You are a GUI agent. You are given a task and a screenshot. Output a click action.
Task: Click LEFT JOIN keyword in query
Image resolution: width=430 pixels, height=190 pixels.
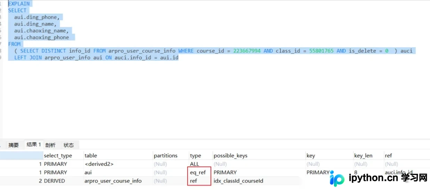(28, 58)
